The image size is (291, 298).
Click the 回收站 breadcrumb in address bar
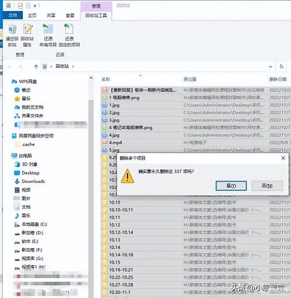[62, 66]
